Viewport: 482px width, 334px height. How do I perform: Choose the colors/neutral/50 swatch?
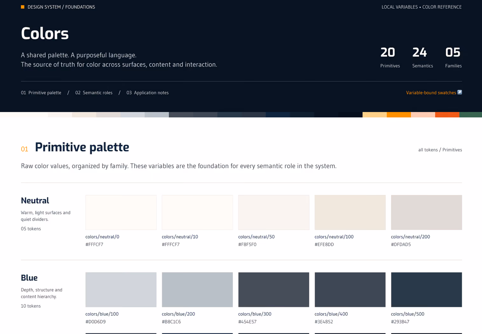[x=274, y=212]
